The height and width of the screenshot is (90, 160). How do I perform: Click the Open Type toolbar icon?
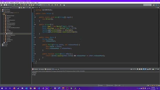coord(29,5)
